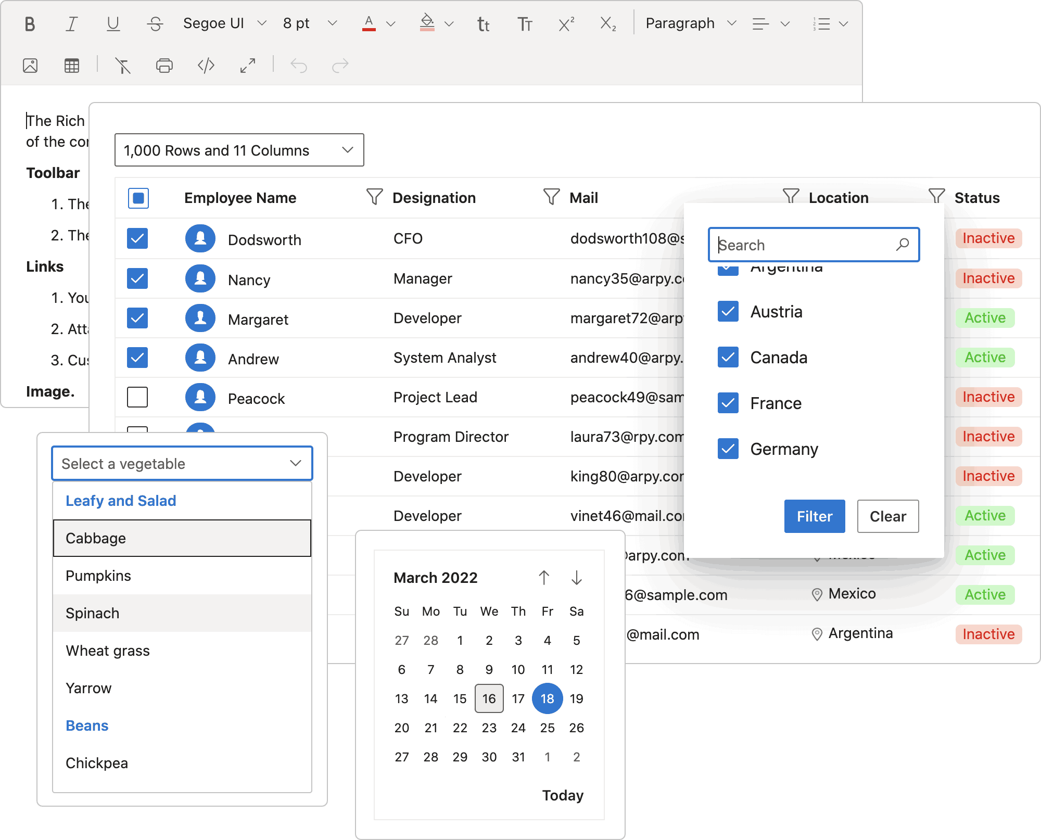Choose Spinach from vegetable list
Screen dimensions: 1041x840
[x=93, y=613]
